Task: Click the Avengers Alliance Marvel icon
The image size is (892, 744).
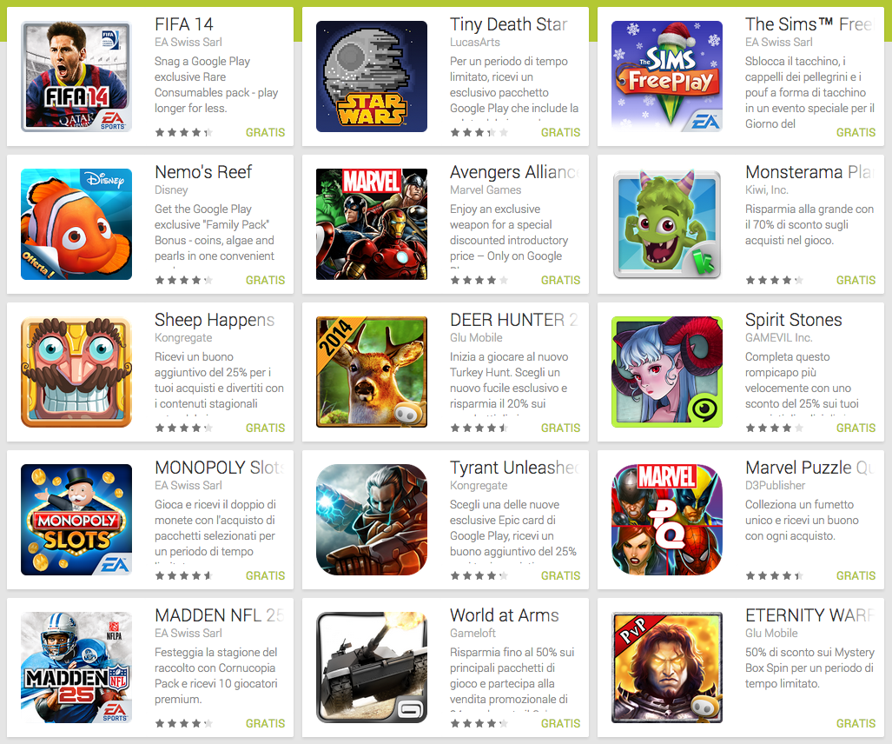Action: [x=372, y=224]
